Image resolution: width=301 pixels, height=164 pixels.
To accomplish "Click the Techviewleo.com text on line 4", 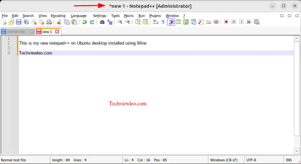I will click(35, 53).
